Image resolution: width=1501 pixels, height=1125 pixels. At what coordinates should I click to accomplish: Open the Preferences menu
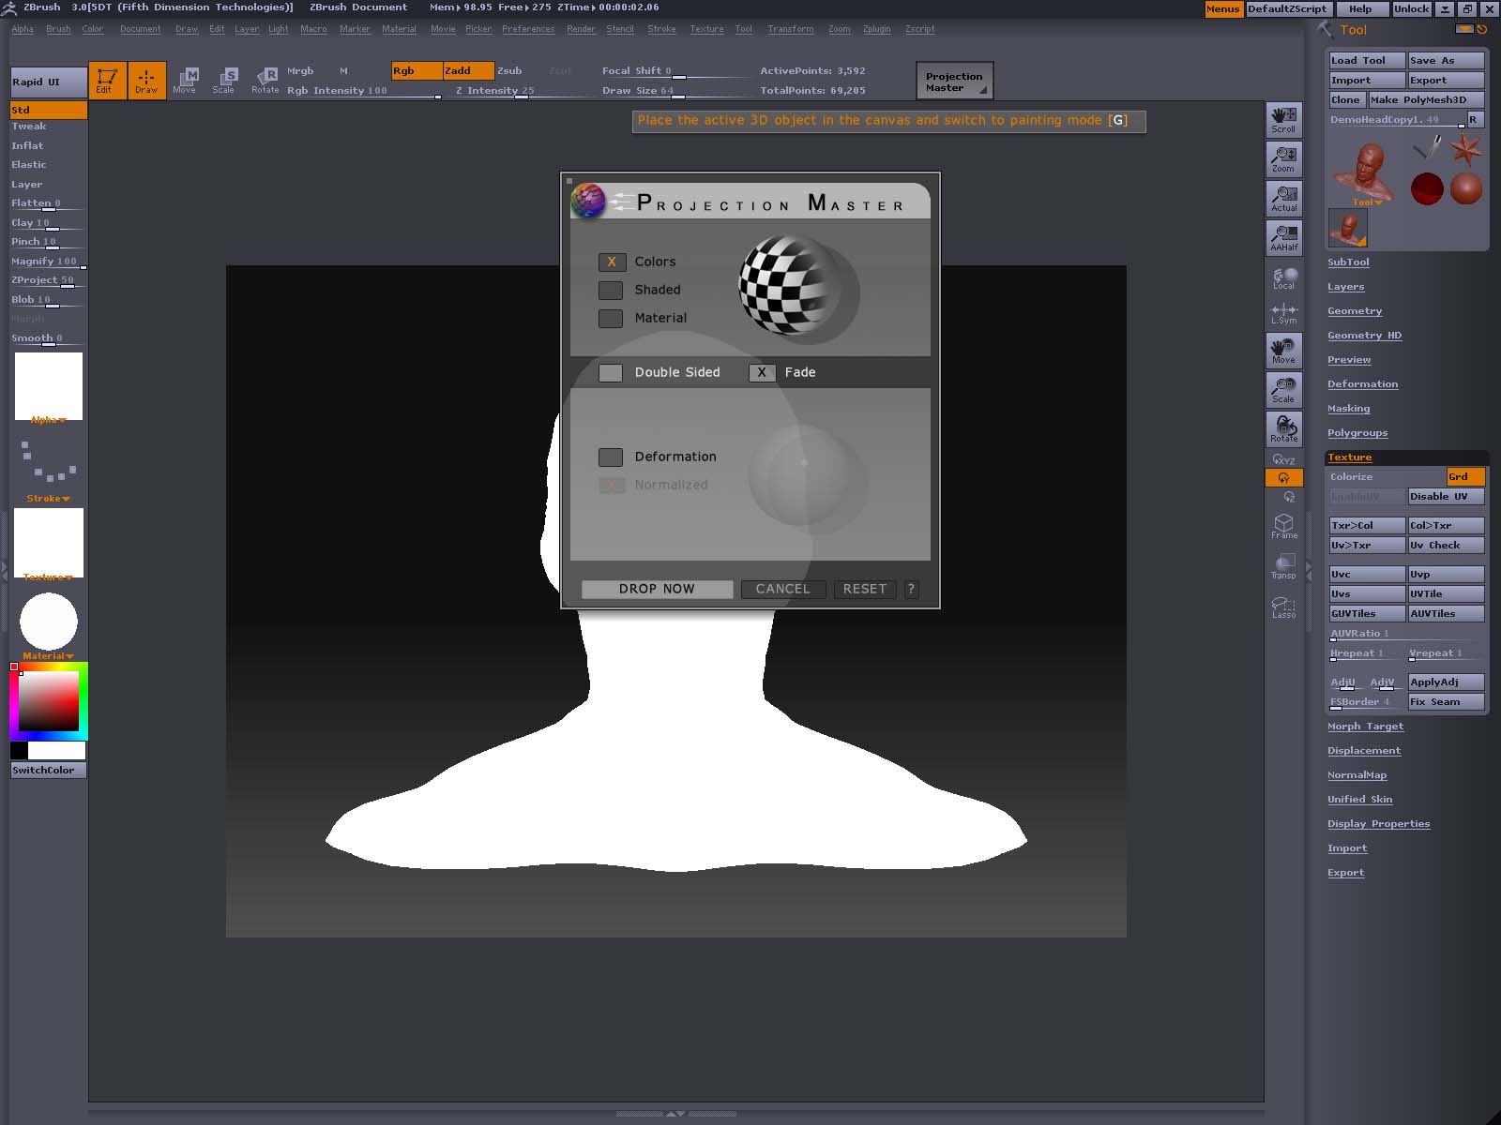[x=527, y=29]
